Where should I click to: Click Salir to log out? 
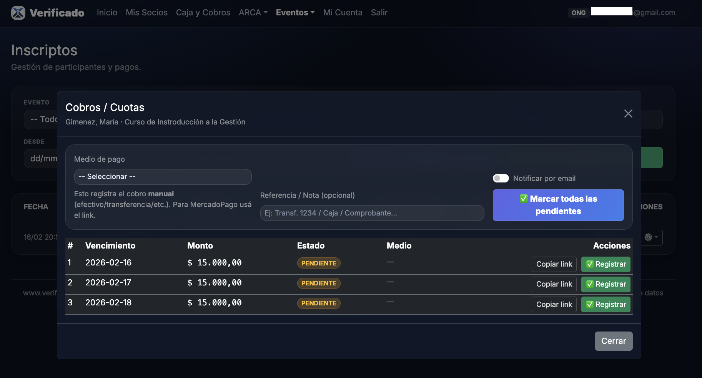click(x=379, y=13)
